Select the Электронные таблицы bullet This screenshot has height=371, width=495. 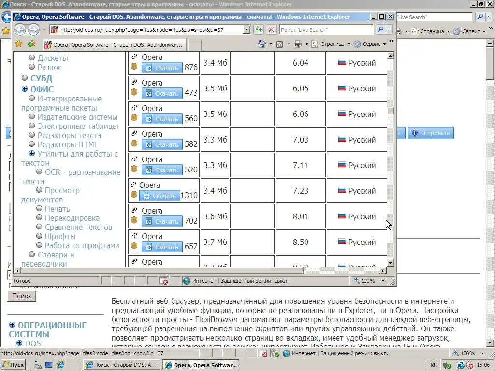point(32,126)
